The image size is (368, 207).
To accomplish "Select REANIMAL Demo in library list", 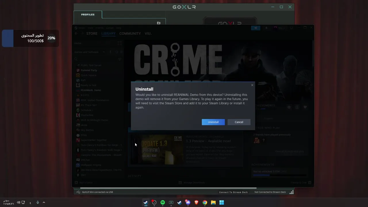I will click(91, 90).
